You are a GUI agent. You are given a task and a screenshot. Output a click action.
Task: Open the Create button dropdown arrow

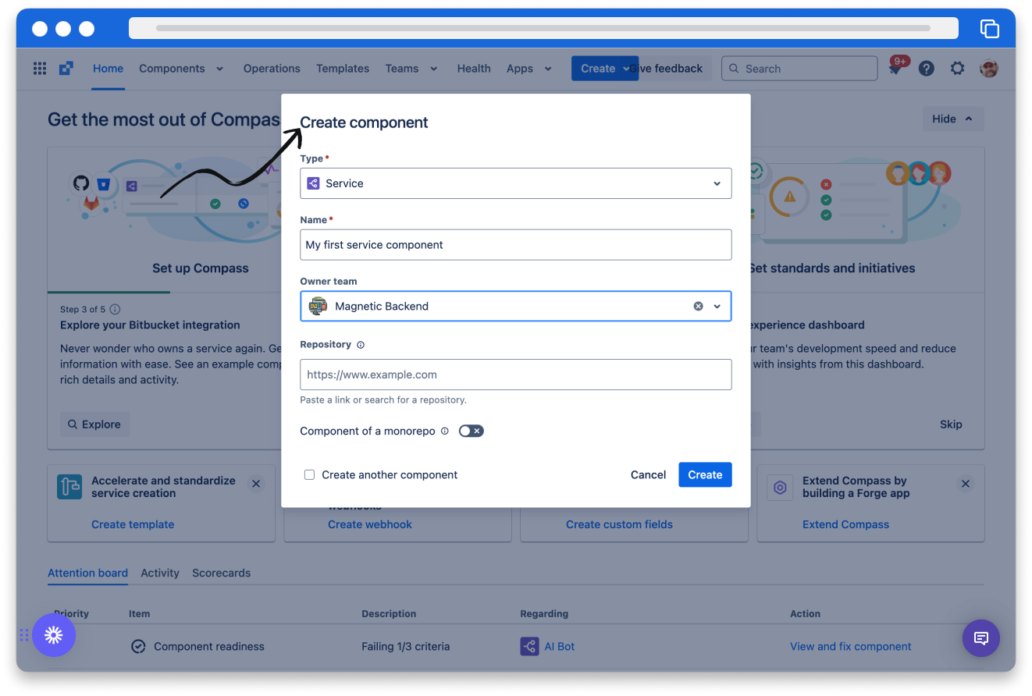(x=627, y=69)
